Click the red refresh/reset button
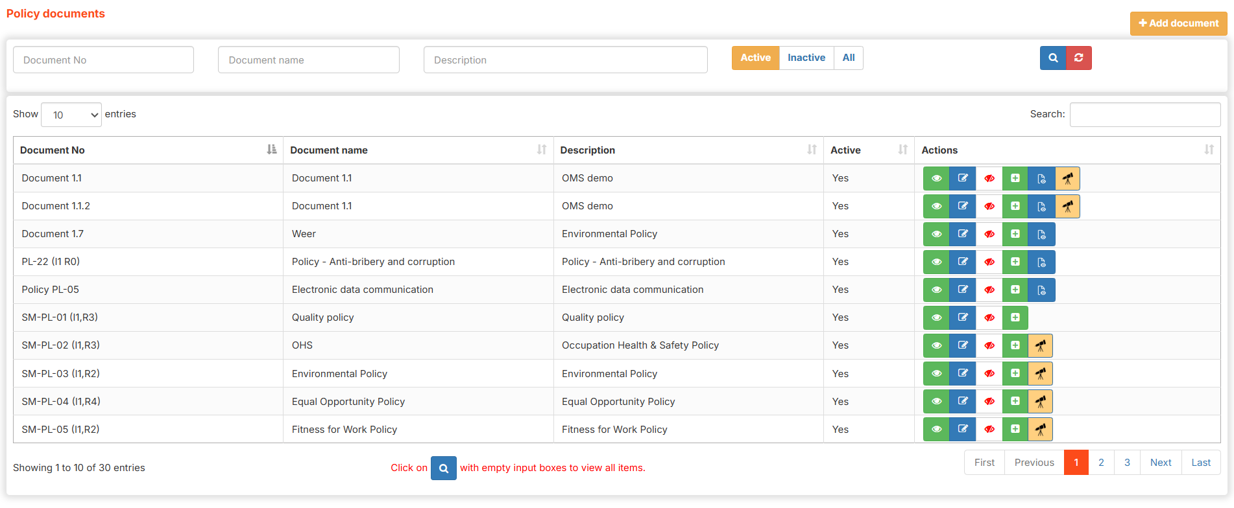Viewport: 1234px width, 508px height. click(1079, 58)
